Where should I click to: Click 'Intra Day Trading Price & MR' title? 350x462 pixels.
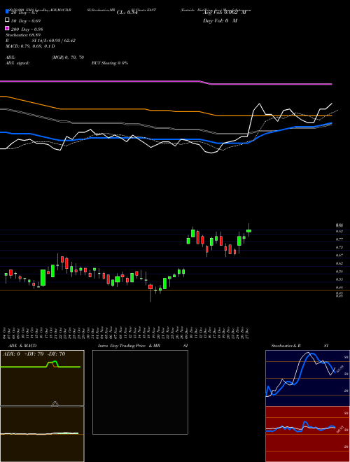(x=129, y=346)
